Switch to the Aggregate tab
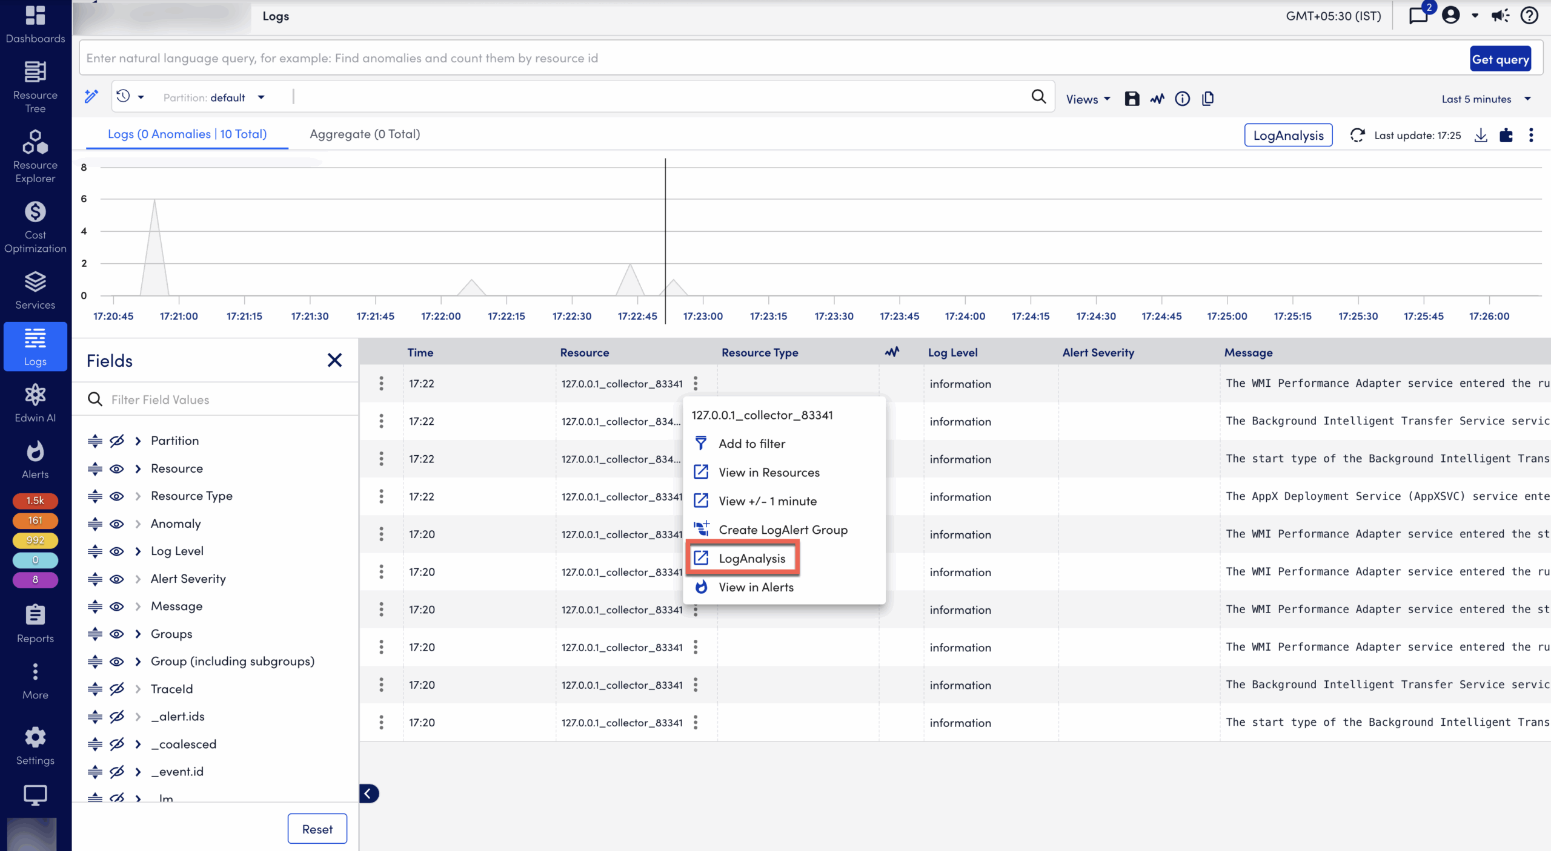 (364, 134)
